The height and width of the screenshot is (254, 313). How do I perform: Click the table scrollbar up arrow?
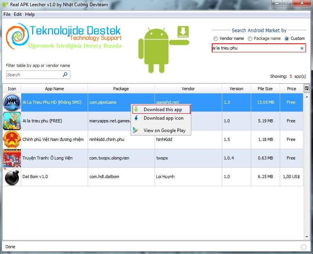(307, 97)
